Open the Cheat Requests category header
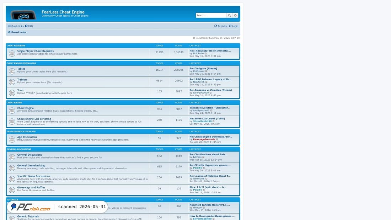 (x=16, y=45)
